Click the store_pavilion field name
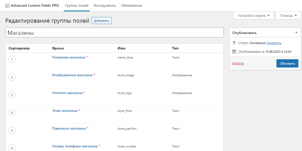This screenshot has width=302, height=151. pyautogui.click(x=127, y=129)
